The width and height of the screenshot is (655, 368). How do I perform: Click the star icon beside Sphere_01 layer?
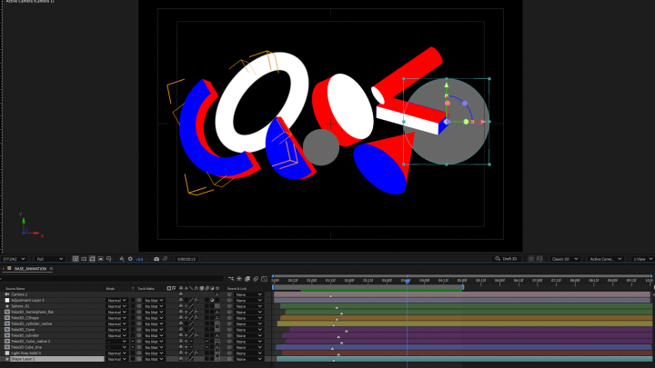7,306
